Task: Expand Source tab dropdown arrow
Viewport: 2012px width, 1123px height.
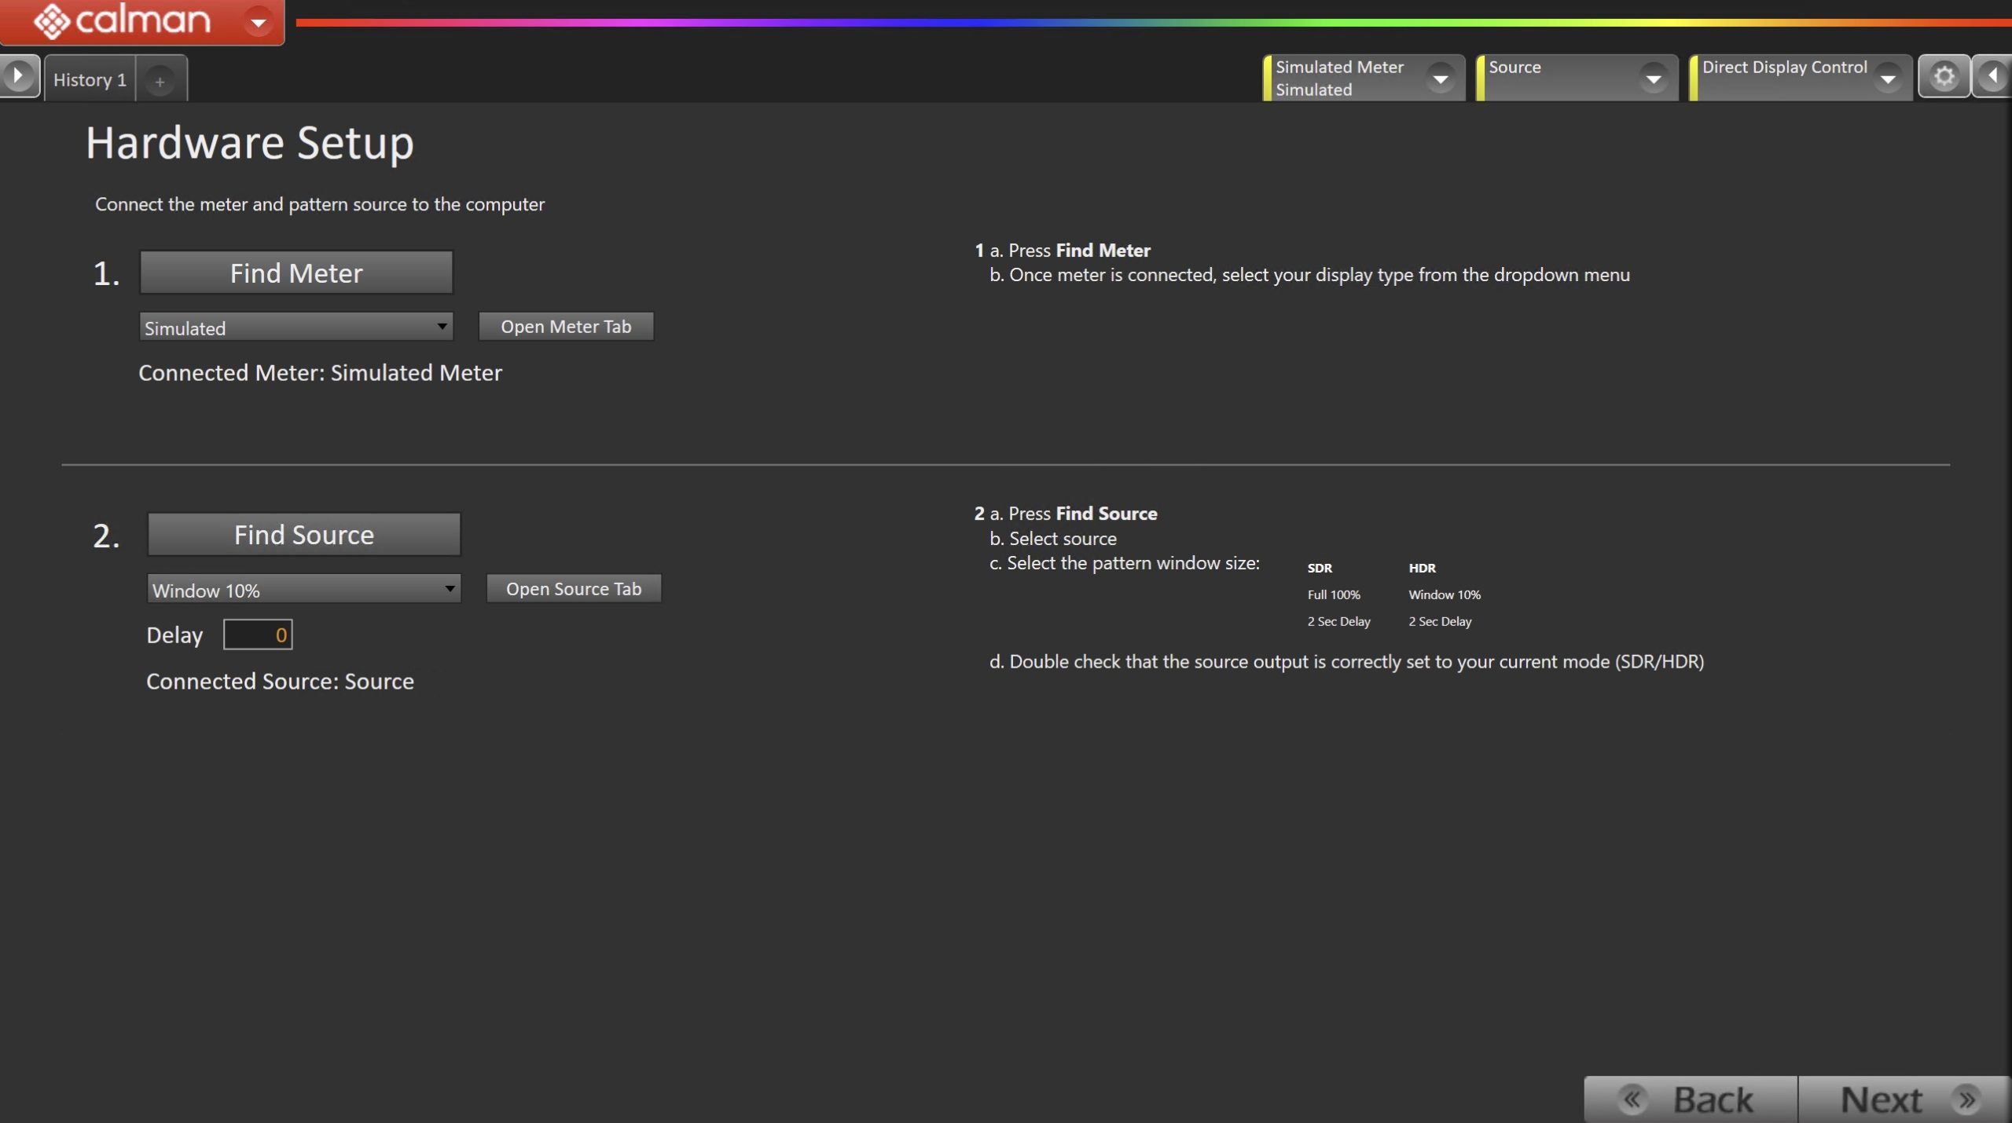Action: click(x=1653, y=79)
